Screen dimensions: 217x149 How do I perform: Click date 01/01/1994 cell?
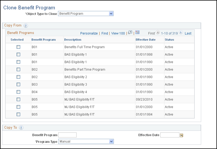(x=144, y=114)
